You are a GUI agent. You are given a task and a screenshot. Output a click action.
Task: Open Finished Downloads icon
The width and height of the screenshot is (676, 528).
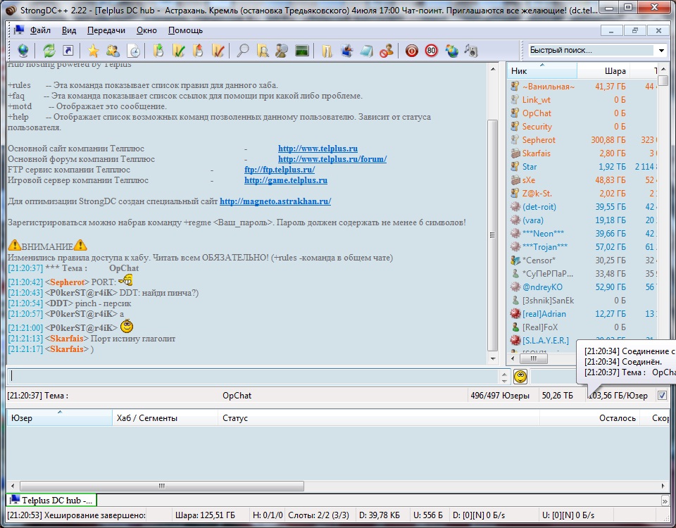tap(178, 51)
